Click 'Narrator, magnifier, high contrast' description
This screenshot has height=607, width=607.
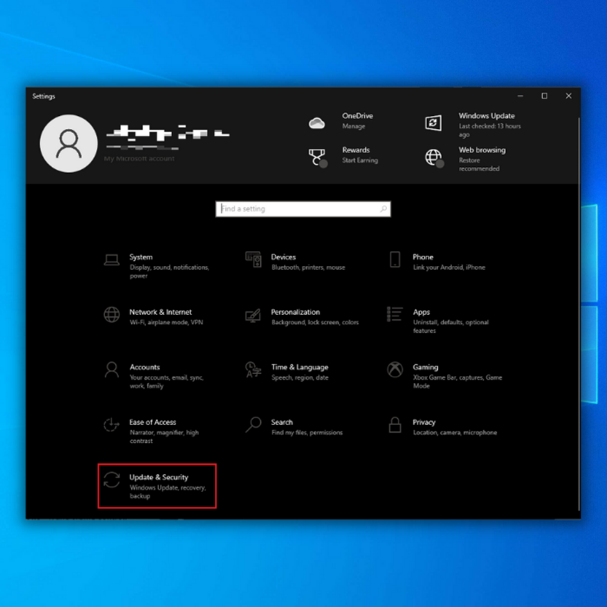pos(164,436)
